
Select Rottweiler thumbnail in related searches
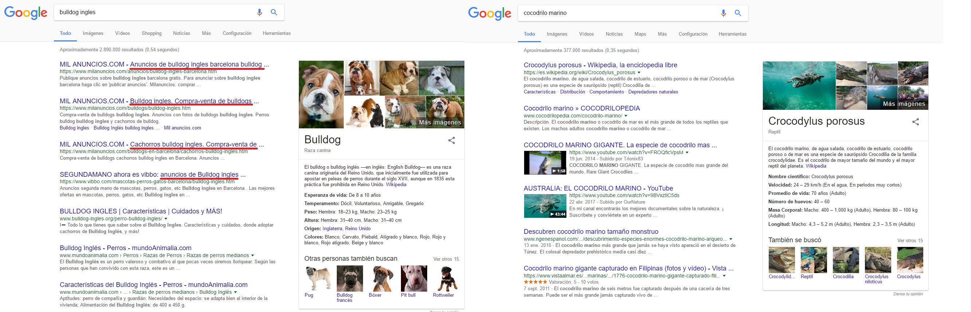pos(446,279)
